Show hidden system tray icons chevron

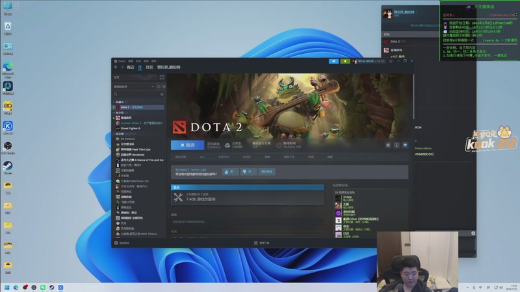(x=467, y=287)
